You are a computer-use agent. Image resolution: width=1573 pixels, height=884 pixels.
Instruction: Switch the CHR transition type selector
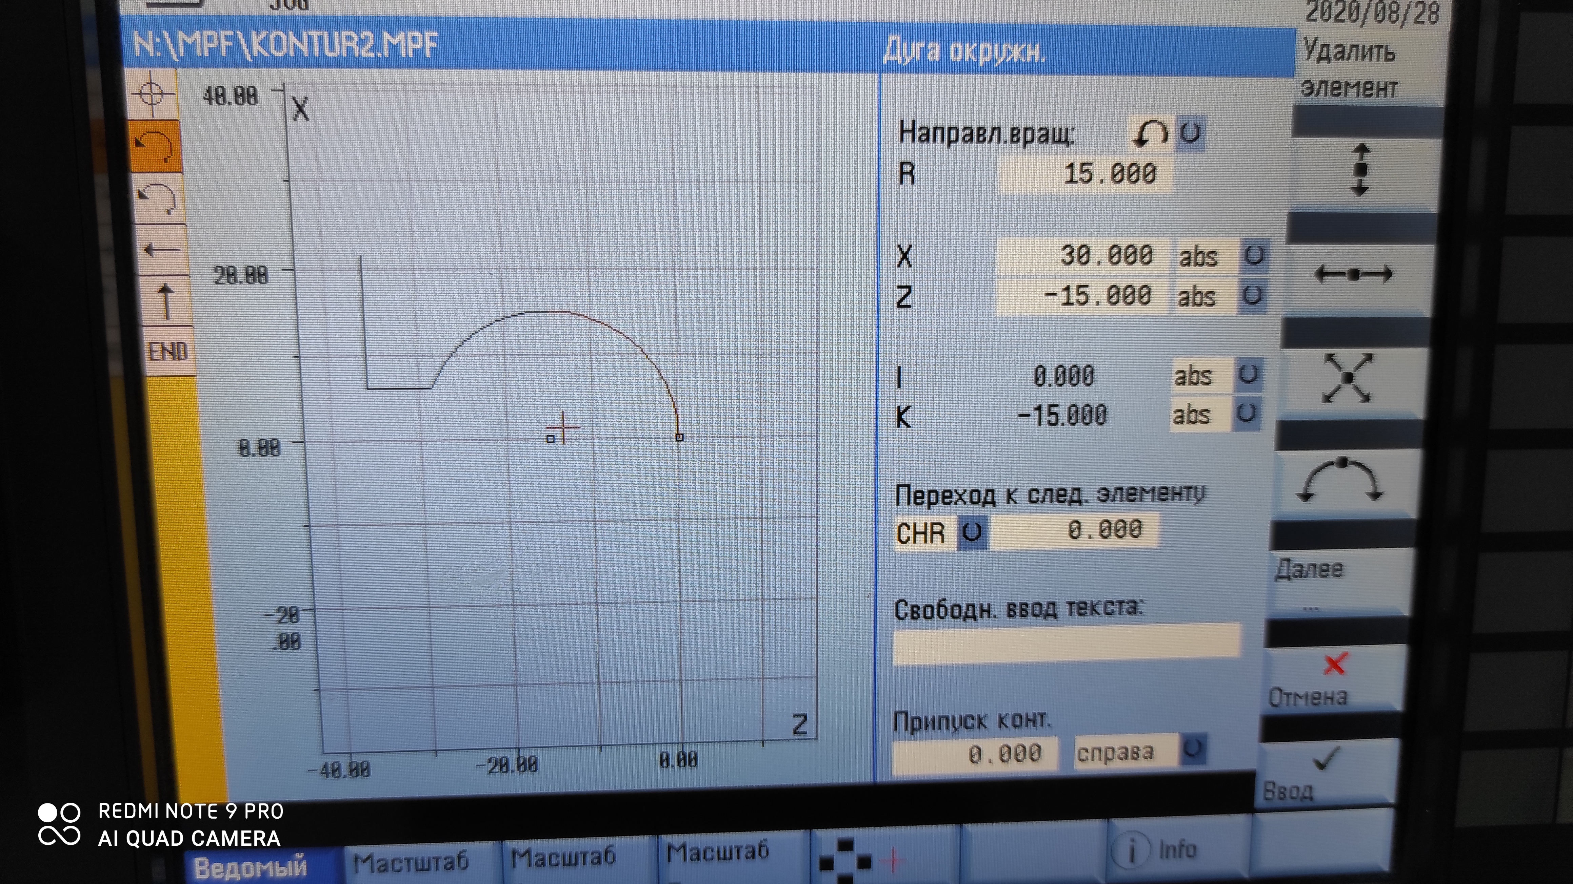coord(972,532)
